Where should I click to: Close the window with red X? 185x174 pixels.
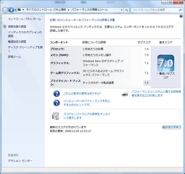pos(178,2)
